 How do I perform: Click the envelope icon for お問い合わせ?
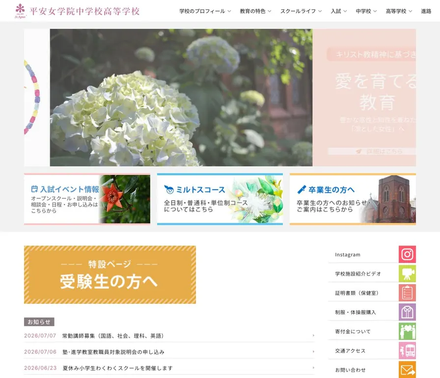pos(407,370)
